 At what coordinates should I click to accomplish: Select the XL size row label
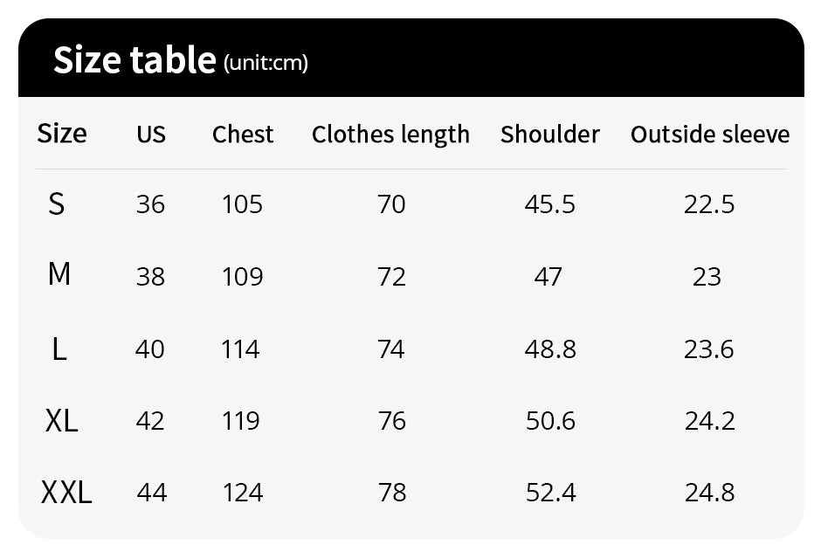tap(61, 421)
